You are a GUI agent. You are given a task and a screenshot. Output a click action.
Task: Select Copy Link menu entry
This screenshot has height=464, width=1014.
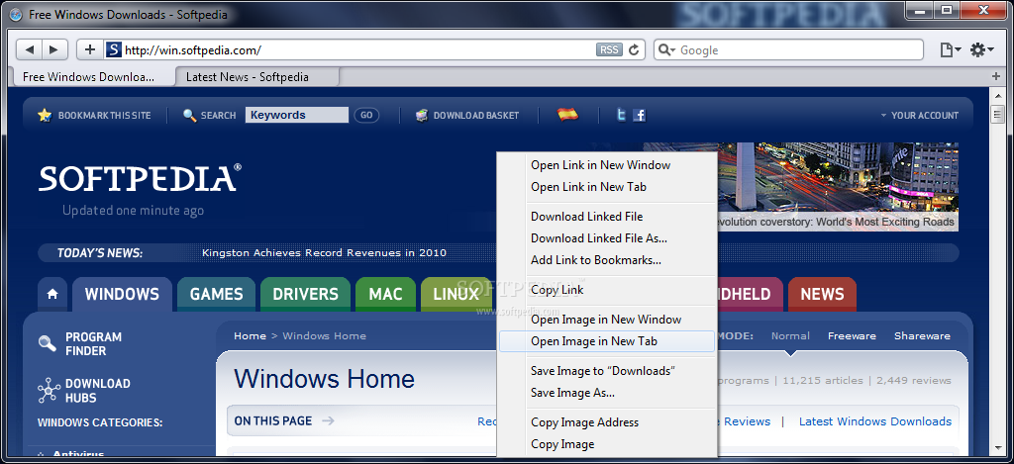(607, 290)
